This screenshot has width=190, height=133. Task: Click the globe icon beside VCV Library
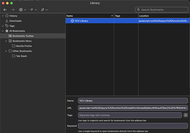pos(72,21)
